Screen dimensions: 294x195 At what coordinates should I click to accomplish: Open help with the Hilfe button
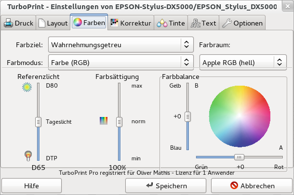click(x=31, y=185)
